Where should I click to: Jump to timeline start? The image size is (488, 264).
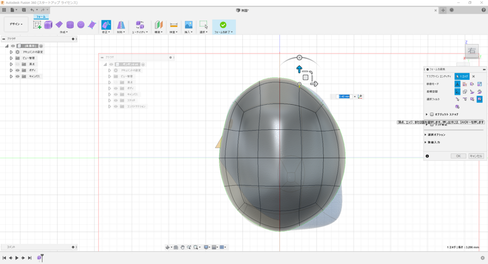tap(4, 258)
